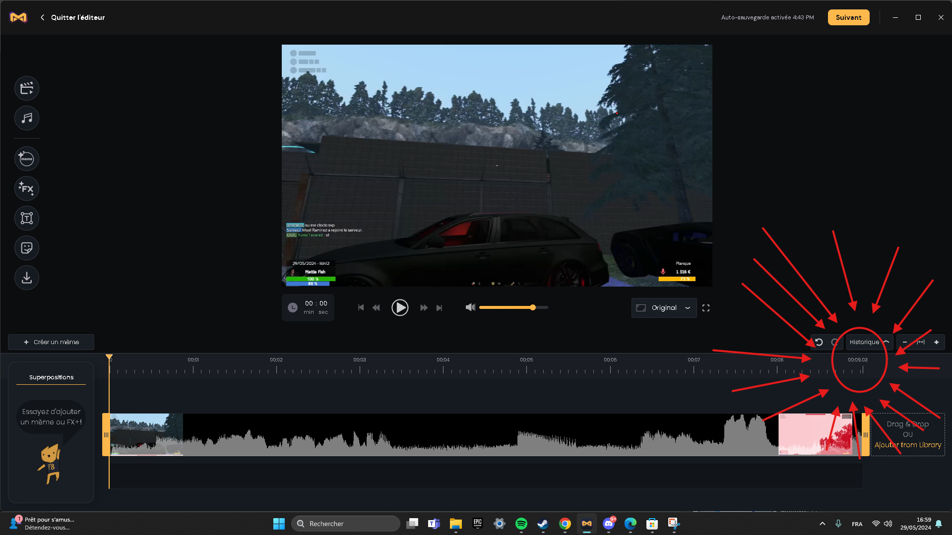Open the stickers tool
The image size is (952, 535).
[x=27, y=248]
